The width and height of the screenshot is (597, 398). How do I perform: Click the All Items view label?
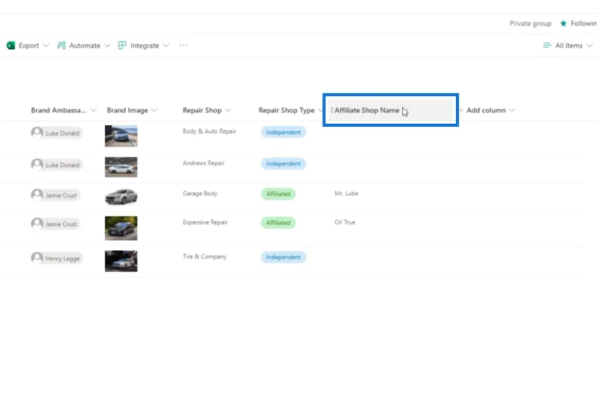569,45
